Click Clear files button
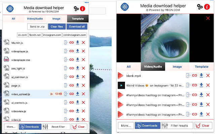This screenshot has height=134, width=215. (57, 26)
